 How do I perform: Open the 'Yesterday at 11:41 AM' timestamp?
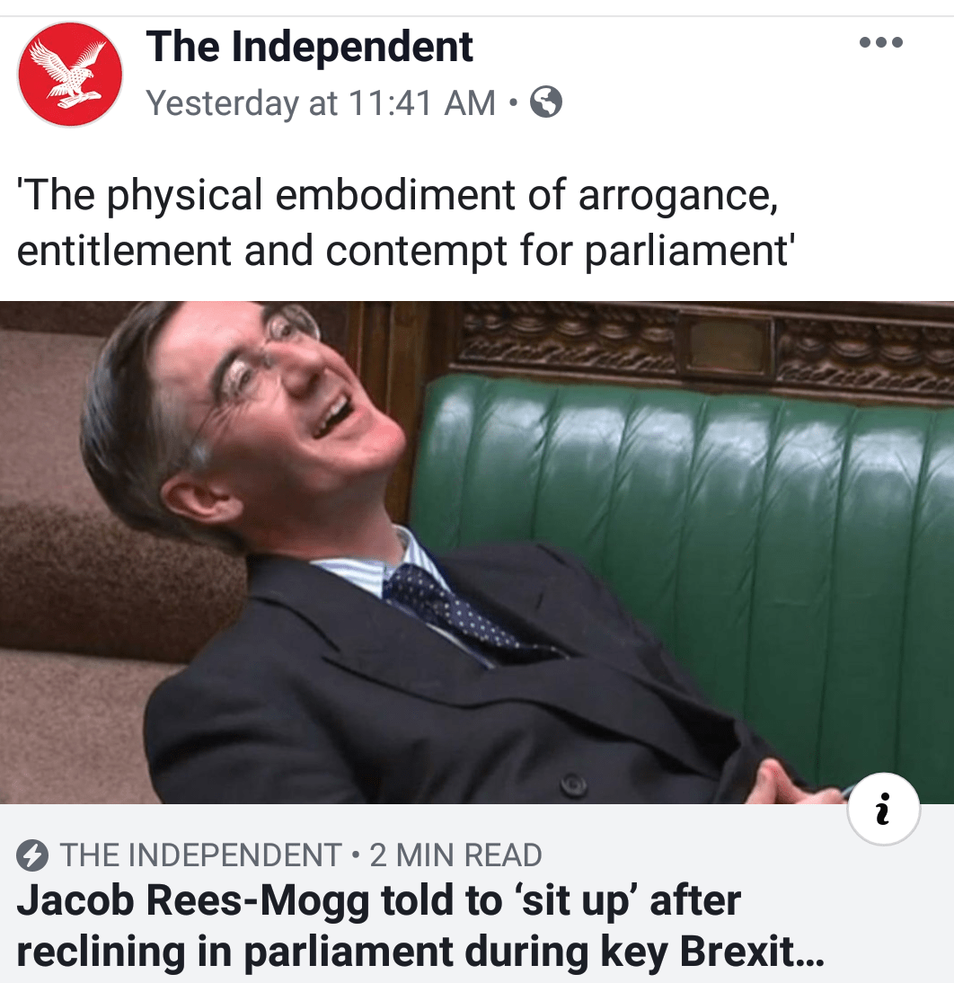pyautogui.click(x=321, y=102)
